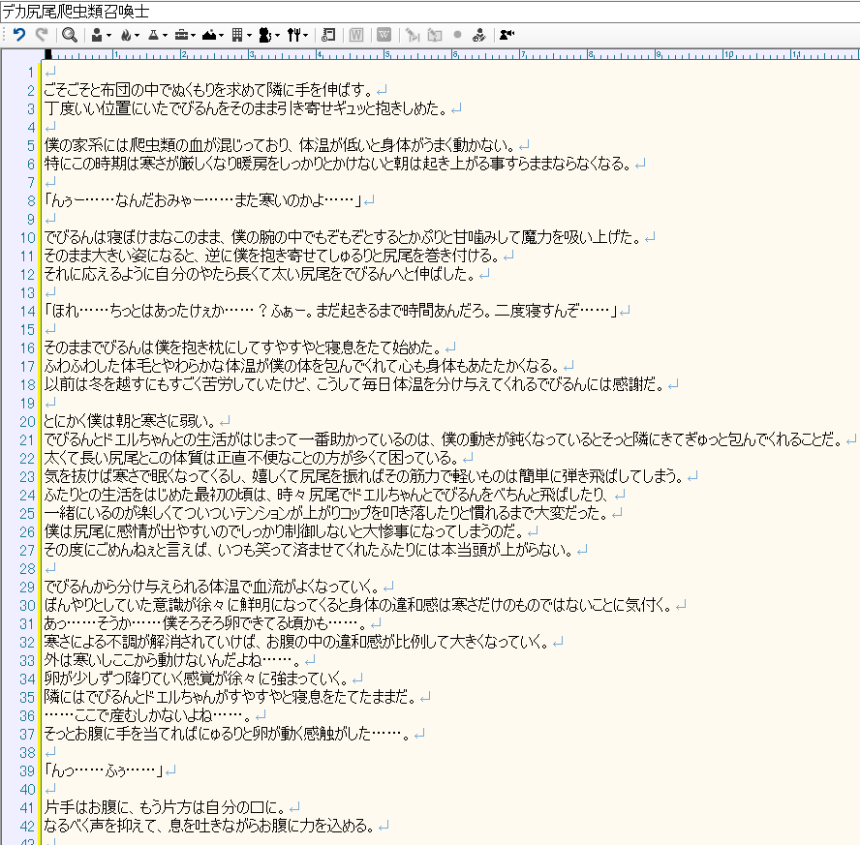This screenshot has width=860, height=845.
Task: Expand the dropdown arrow beside flame icon
Action: coord(137,36)
